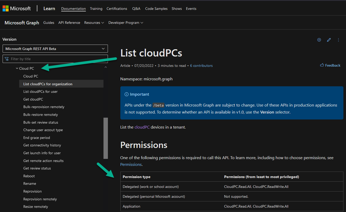The image size is (346, 212).
Task: Open Bulk-restore remotely
Action: pyautogui.click(x=40, y=115)
